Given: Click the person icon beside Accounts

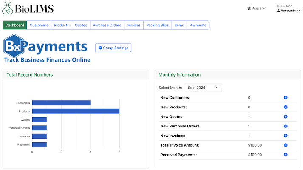Looking at the screenshot, I should click(278, 11).
